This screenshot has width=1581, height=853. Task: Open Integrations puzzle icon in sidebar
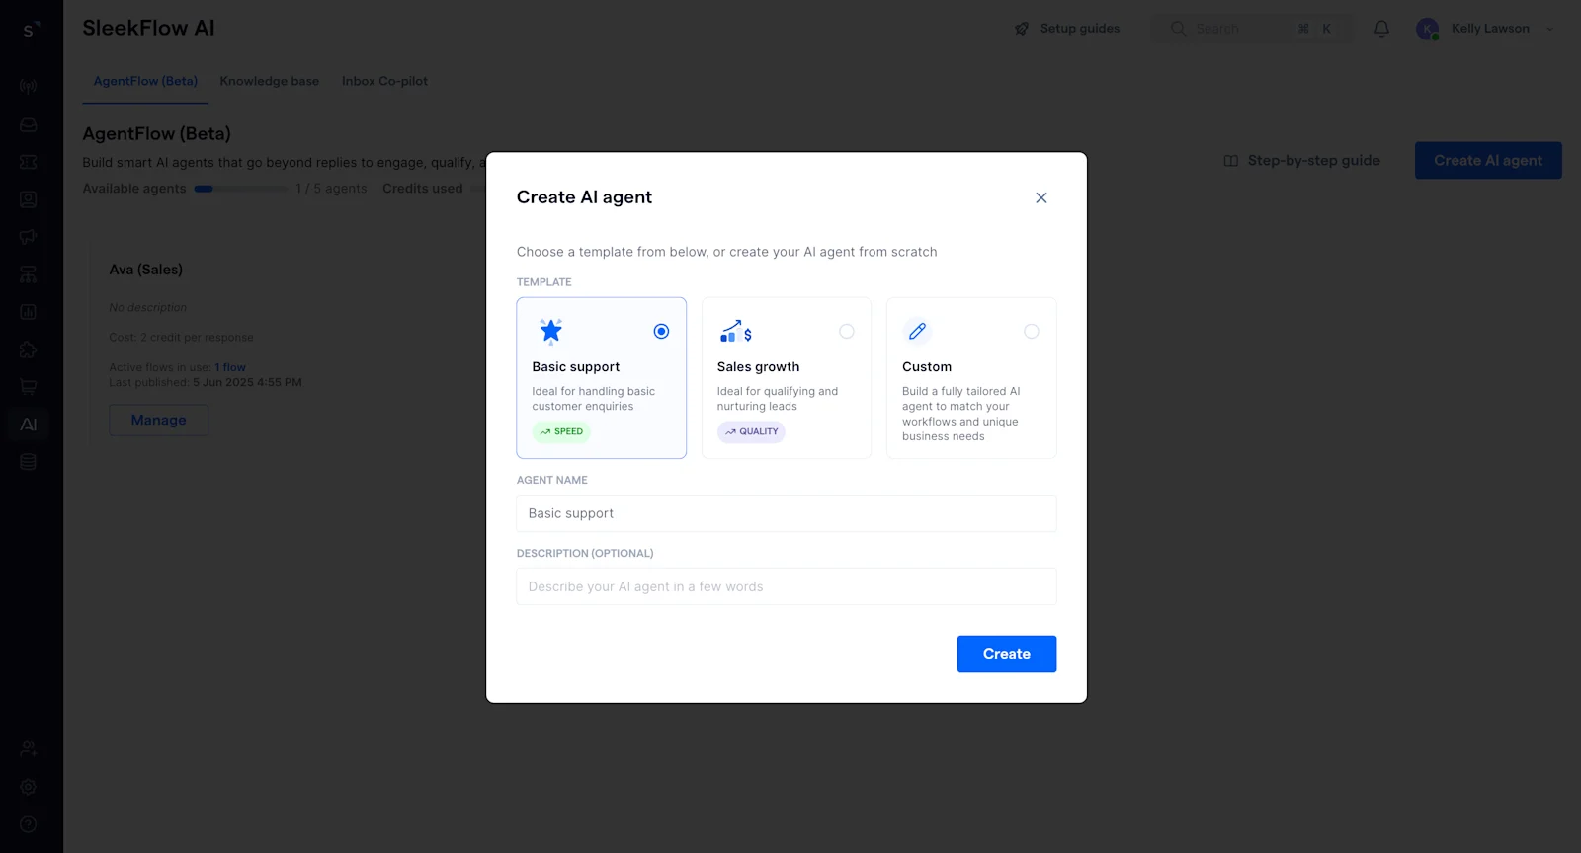point(29,349)
